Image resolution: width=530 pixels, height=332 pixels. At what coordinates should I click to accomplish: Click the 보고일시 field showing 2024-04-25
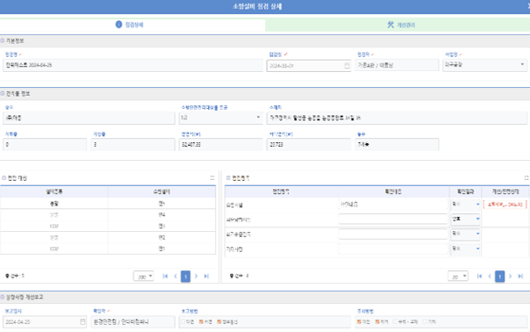click(45, 321)
